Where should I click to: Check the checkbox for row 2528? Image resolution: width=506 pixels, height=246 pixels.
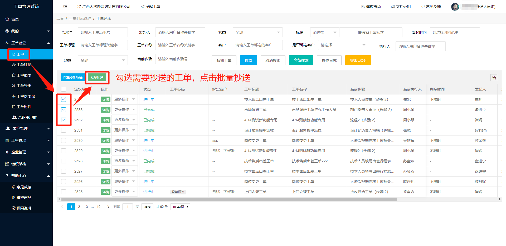tap(64, 161)
